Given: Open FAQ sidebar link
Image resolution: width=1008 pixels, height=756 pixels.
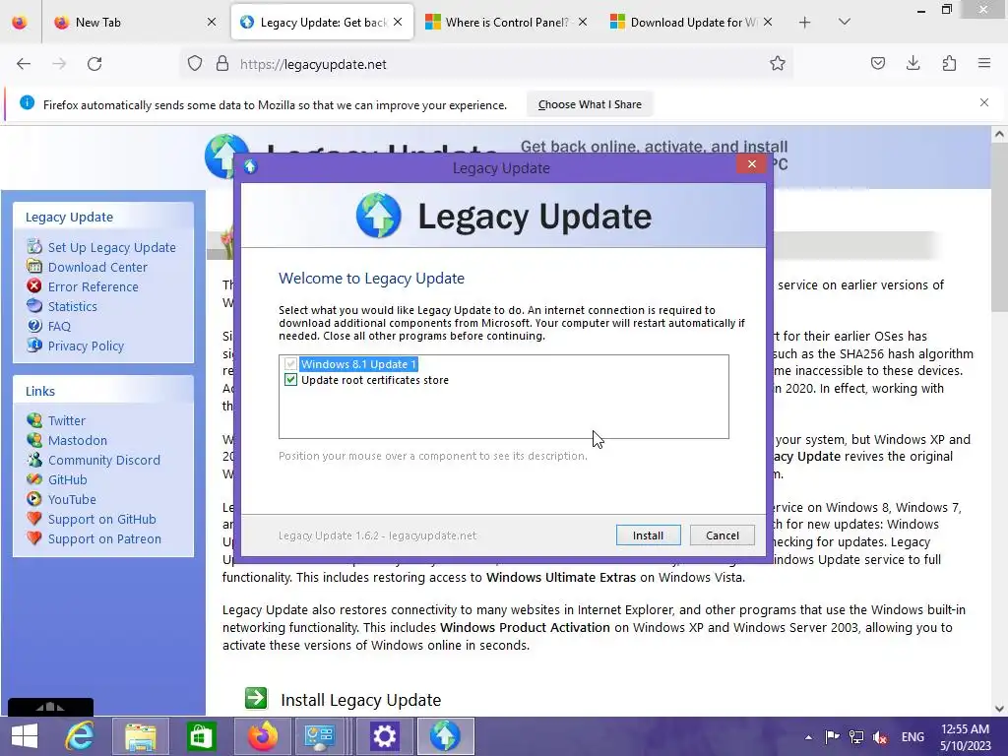Looking at the screenshot, I should click(59, 326).
